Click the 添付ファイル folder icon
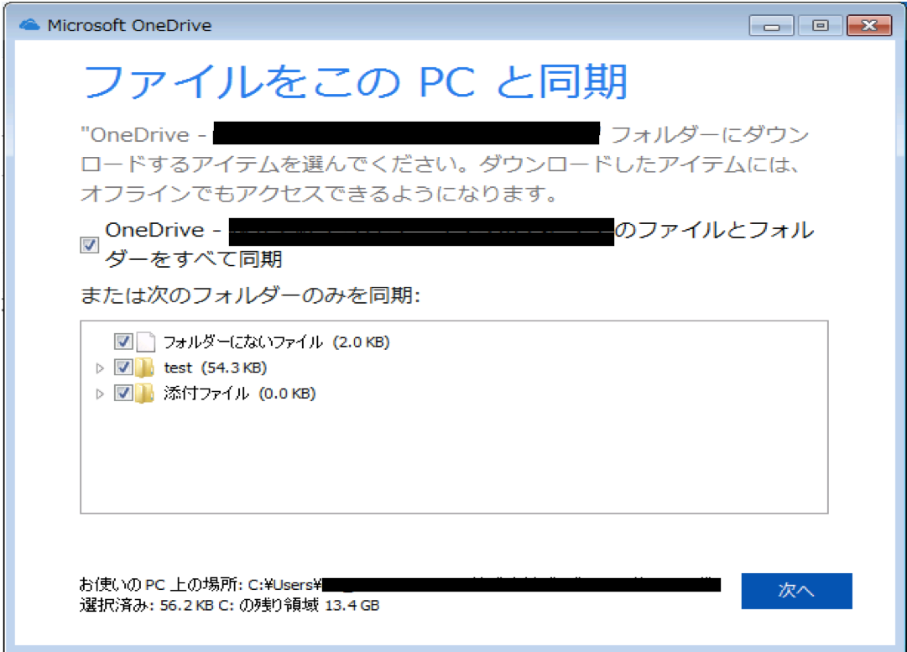The width and height of the screenshot is (907, 652). pos(146,394)
